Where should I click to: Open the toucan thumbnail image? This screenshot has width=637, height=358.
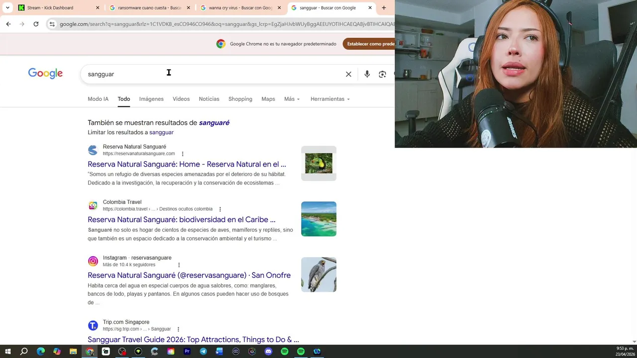[x=318, y=163]
